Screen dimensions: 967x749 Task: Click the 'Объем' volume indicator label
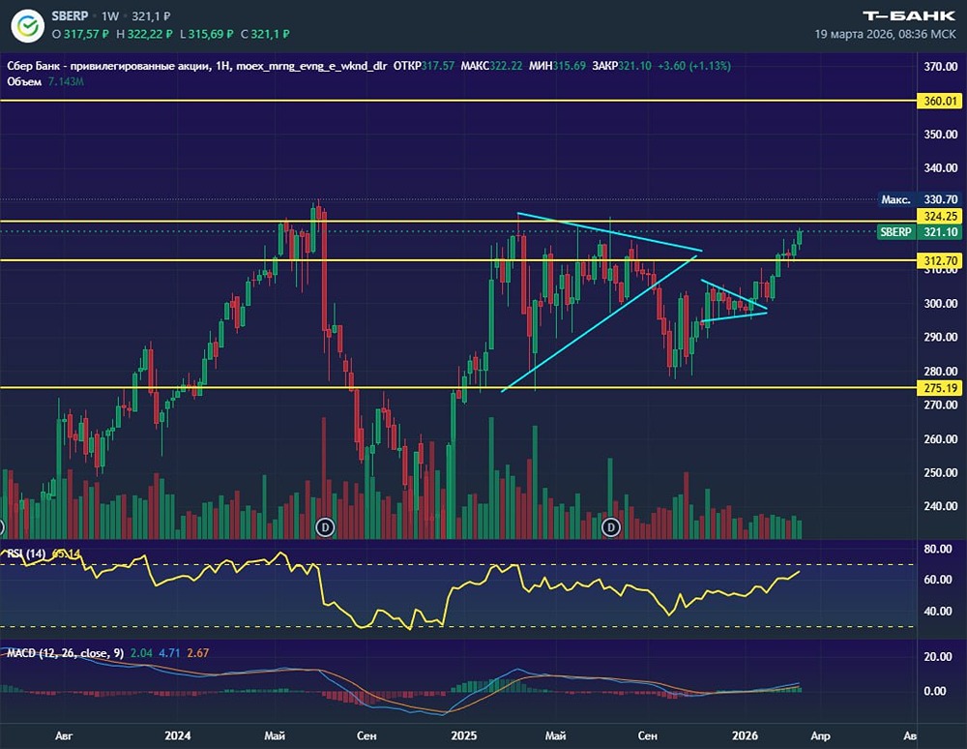point(24,81)
